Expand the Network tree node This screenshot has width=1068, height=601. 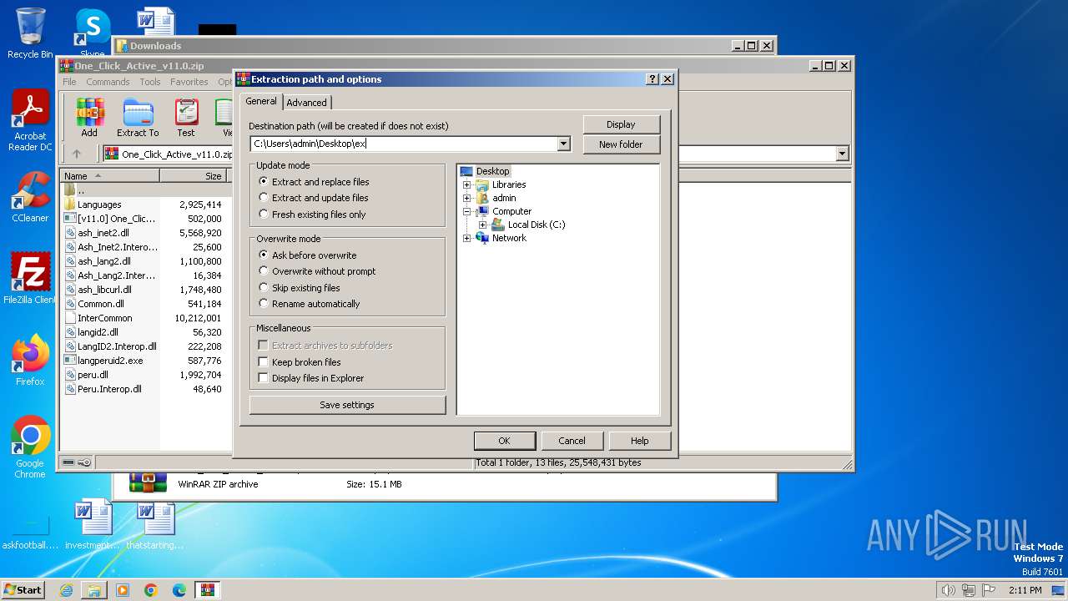click(466, 238)
